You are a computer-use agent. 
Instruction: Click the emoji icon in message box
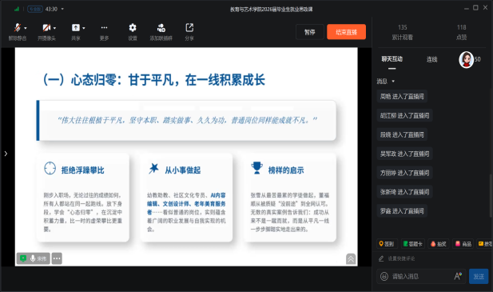384,276
